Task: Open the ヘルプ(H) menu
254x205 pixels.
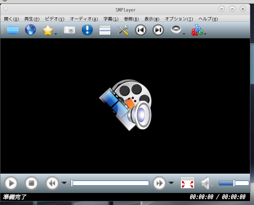Action: pyautogui.click(x=208, y=19)
